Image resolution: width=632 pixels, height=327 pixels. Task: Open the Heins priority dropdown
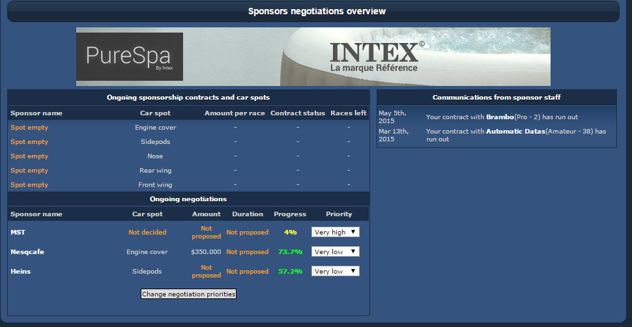pos(335,272)
